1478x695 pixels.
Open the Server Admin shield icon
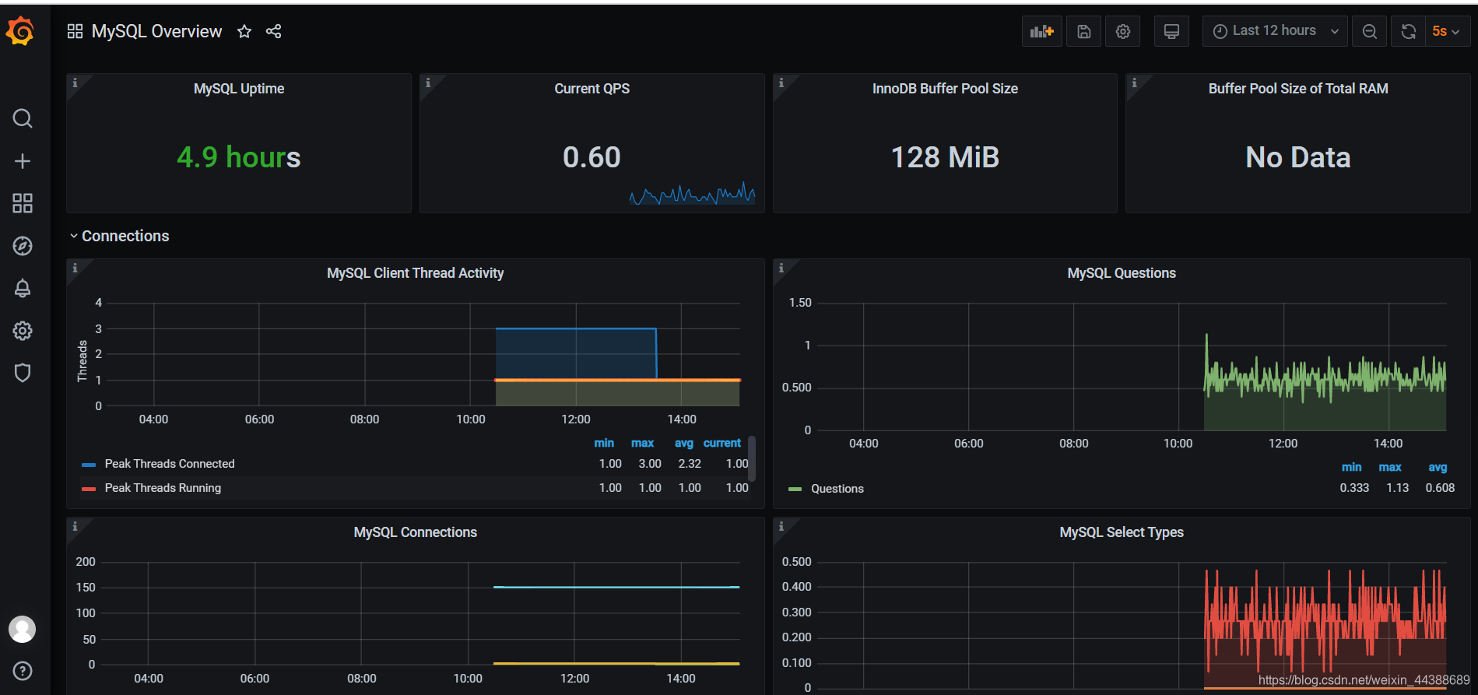(x=23, y=373)
